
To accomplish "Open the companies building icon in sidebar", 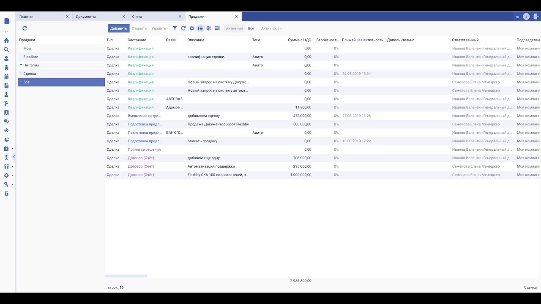I will point(6,68).
